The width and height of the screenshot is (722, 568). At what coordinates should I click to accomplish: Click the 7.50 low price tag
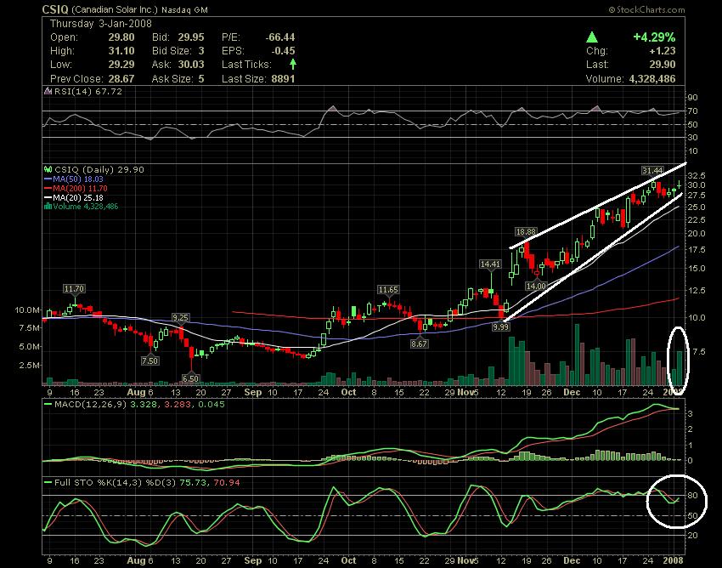tap(150, 361)
